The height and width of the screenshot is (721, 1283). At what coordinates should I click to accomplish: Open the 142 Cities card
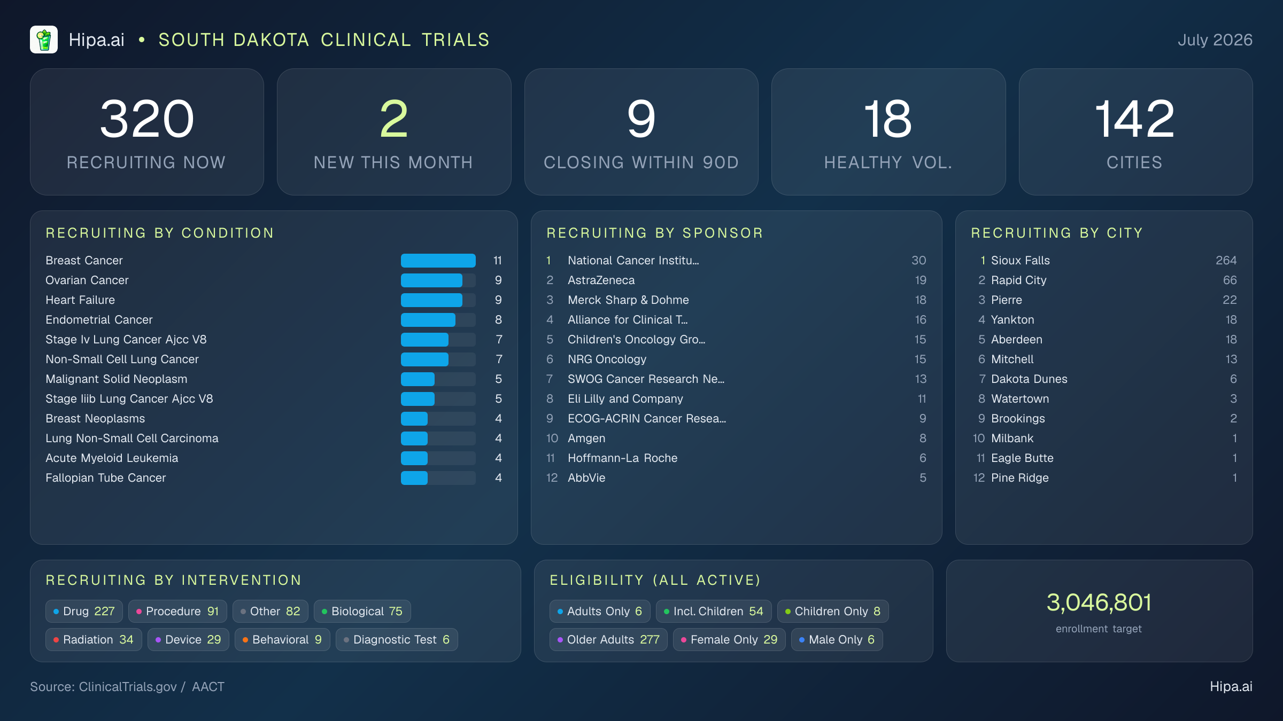(x=1135, y=132)
